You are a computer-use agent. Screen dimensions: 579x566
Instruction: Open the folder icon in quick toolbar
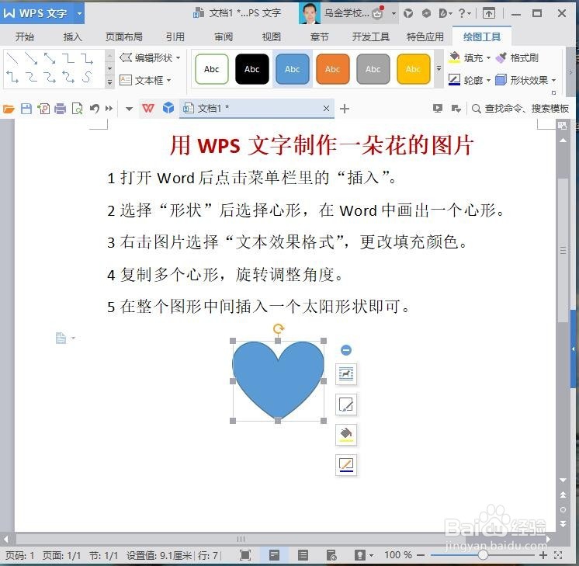[9, 109]
